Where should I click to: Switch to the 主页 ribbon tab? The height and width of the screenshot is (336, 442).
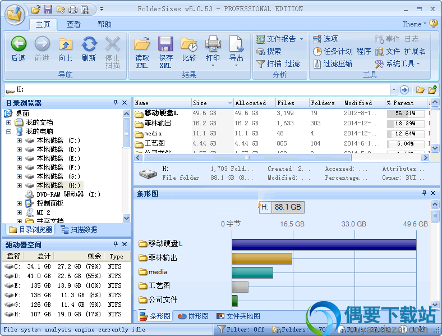pos(43,25)
